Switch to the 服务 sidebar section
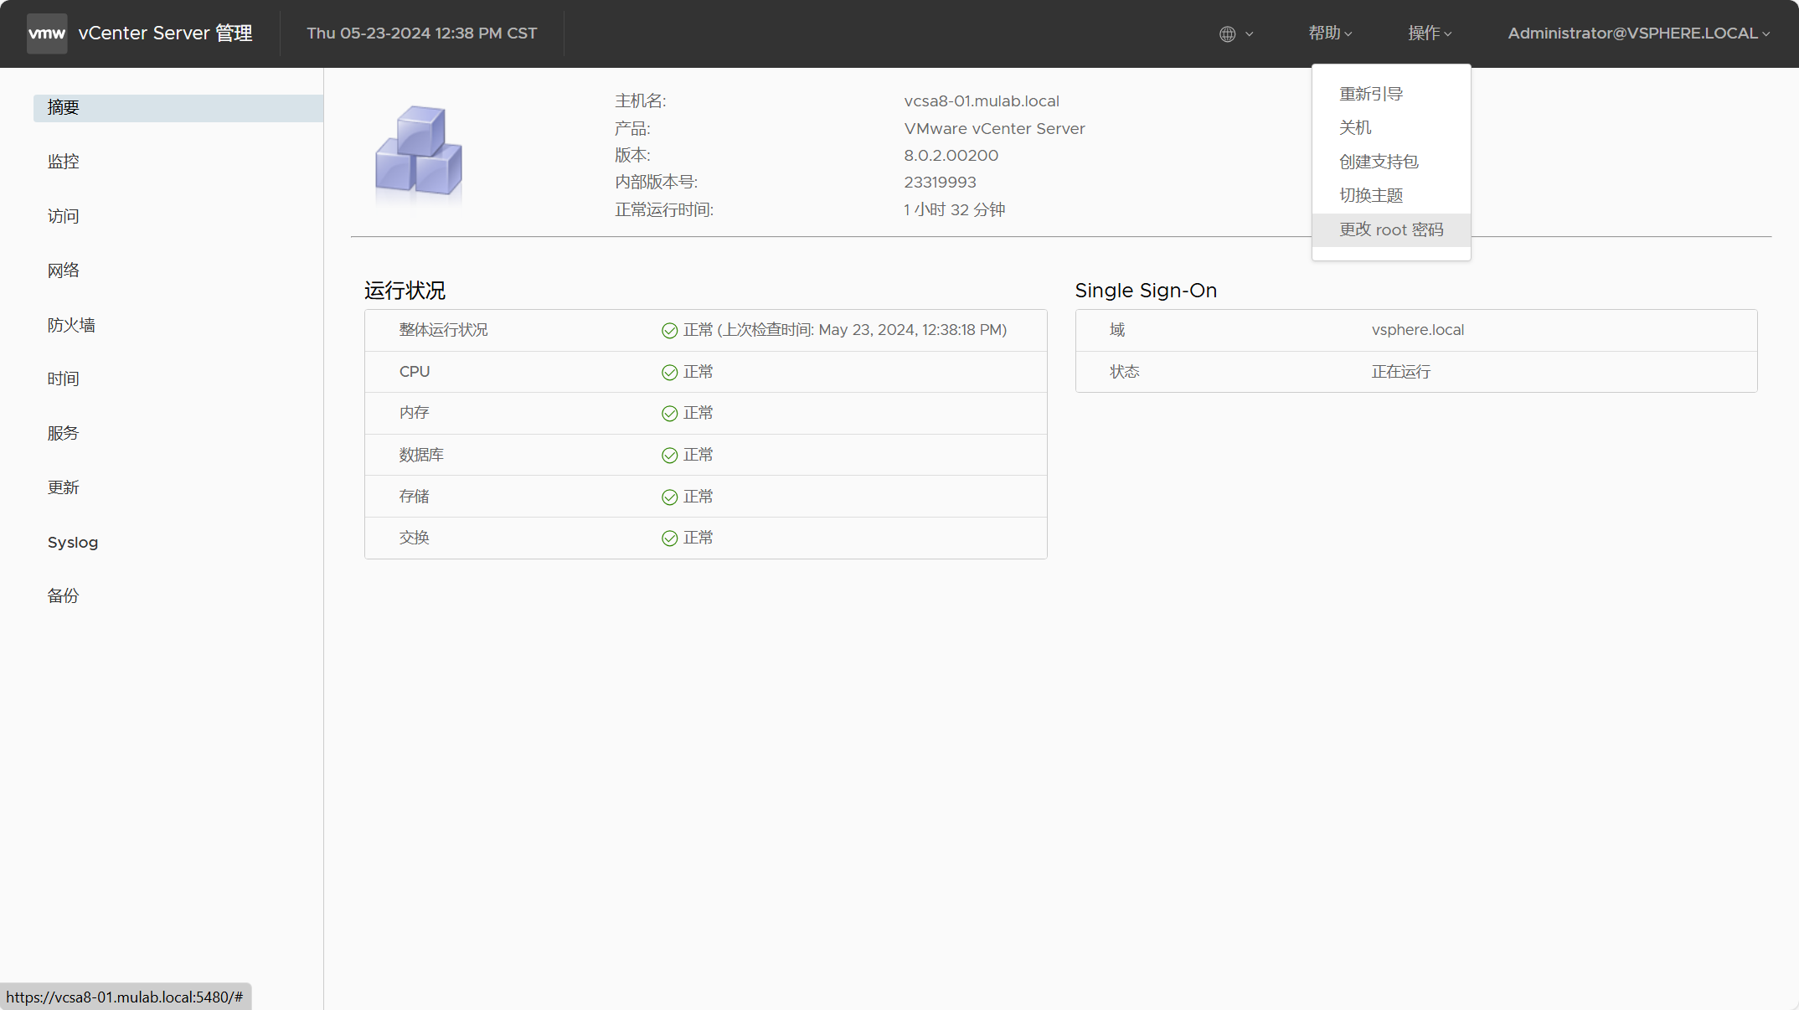1799x1010 pixels. [178, 433]
